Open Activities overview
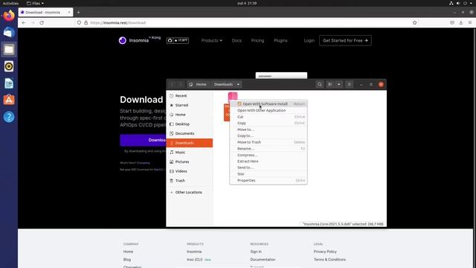 pos(10,3)
